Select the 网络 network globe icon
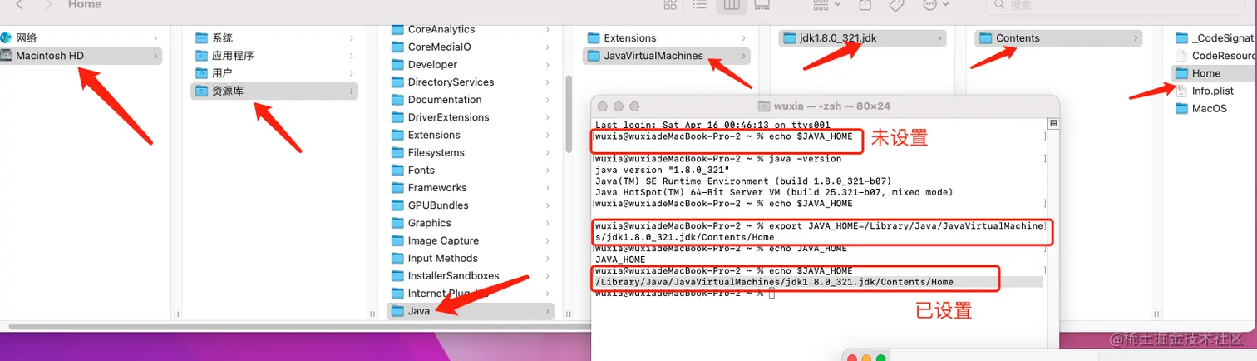Screen dimensions: 1257x361 tap(5, 38)
